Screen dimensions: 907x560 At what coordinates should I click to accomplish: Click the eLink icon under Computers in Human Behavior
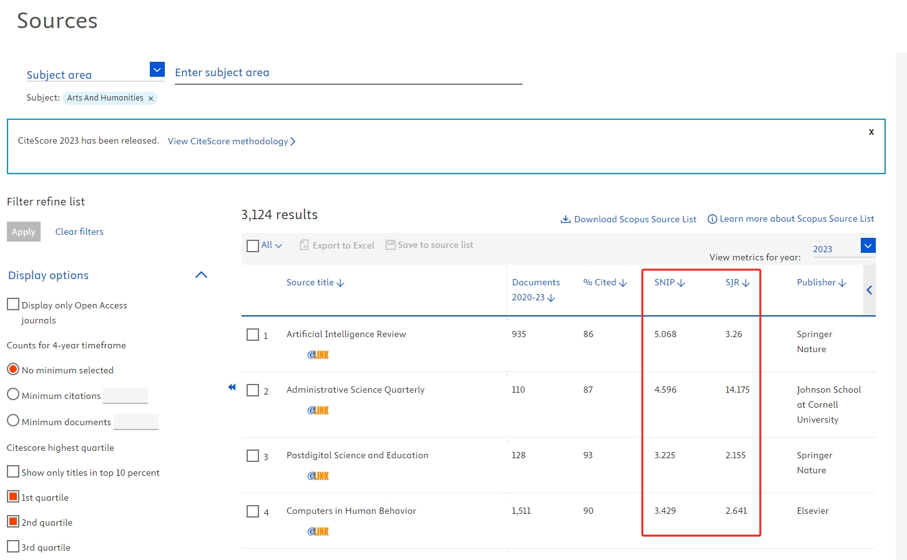click(318, 531)
